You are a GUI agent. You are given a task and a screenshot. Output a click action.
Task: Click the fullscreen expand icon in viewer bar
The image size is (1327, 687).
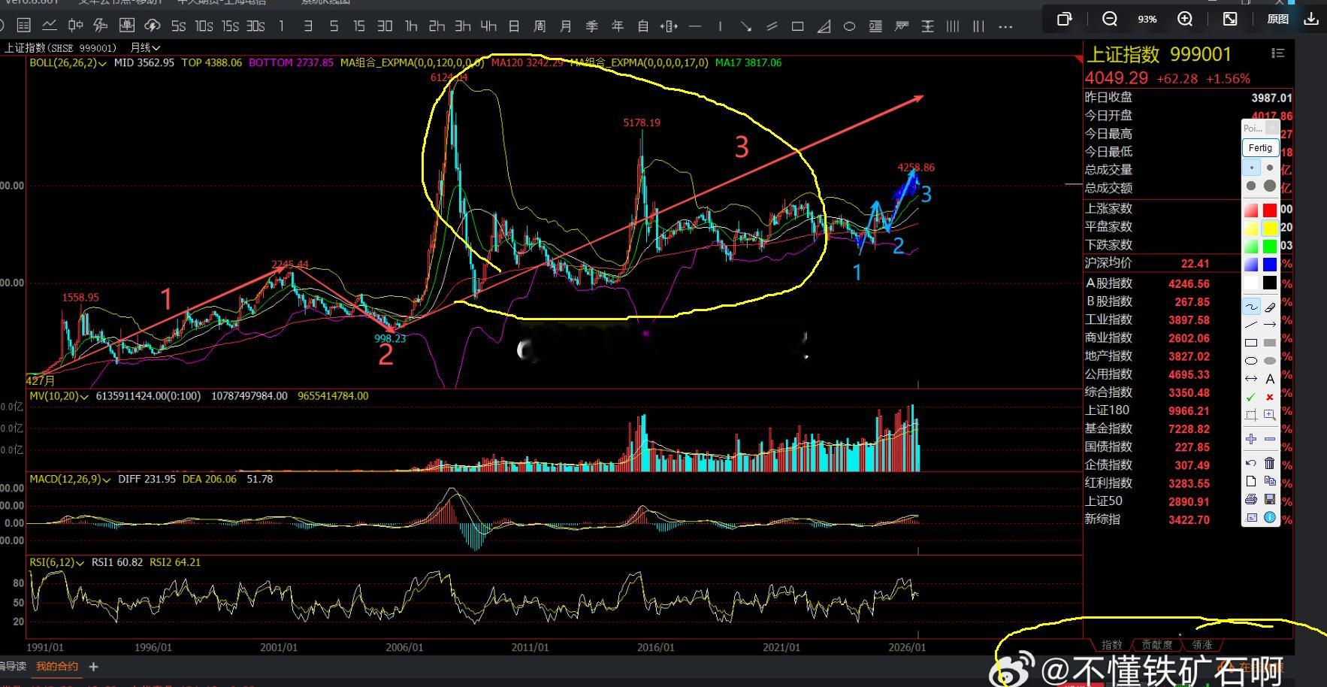[x=1230, y=19]
